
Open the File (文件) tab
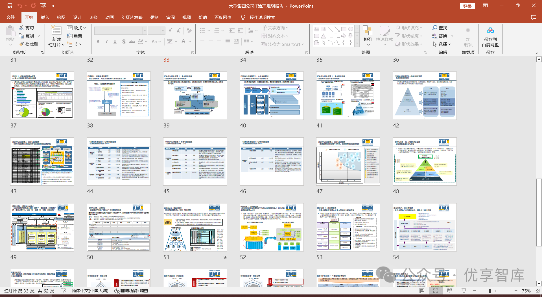tap(10, 18)
